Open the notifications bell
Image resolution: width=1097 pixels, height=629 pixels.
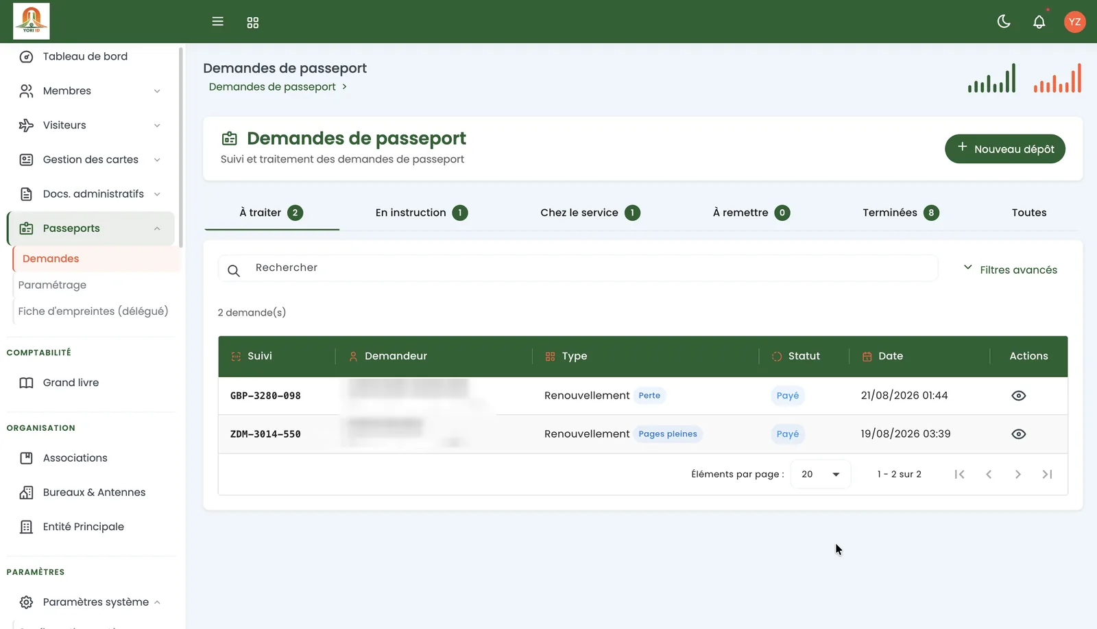click(1039, 22)
